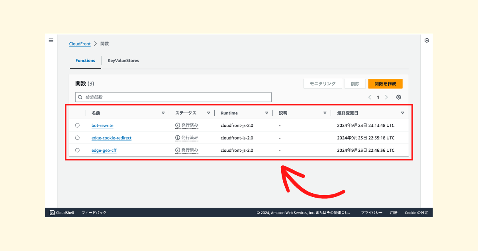Click the Runtime column header label
This screenshot has height=251, width=478.
click(x=229, y=113)
